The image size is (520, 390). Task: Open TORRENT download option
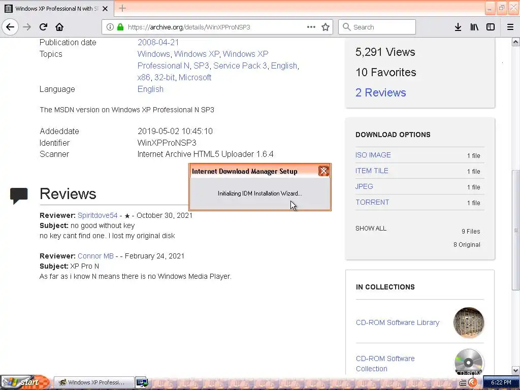pyautogui.click(x=372, y=202)
